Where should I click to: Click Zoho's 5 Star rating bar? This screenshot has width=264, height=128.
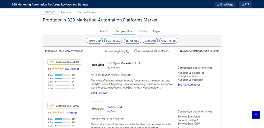[63, 119]
